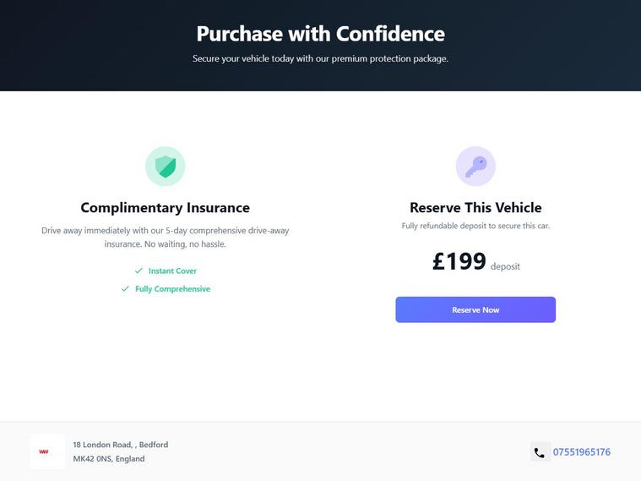Click the fully refundable deposit text
This screenshot has width=641, height=481.
(475, 227)
